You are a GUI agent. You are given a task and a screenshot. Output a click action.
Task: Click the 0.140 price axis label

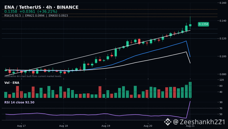pos(223,21)
